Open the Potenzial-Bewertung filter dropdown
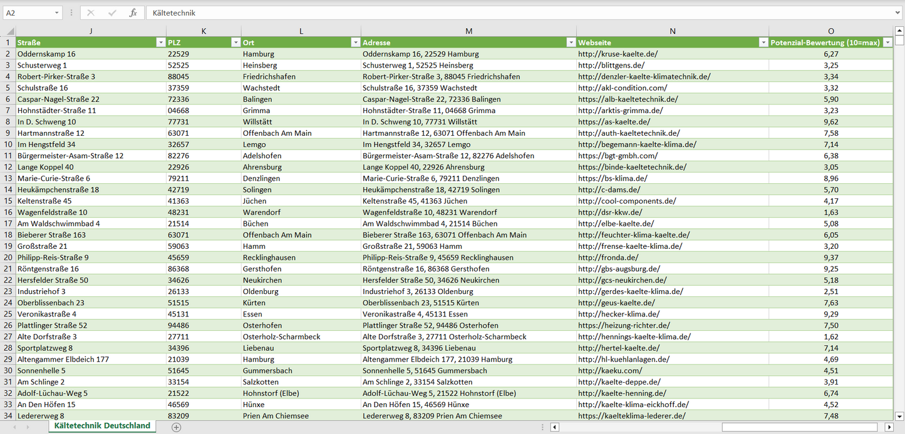This screenshot has height=434, width=905. [x=887, y=43]
